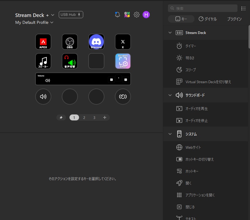Add a new page with plus button

pyautogui.click(x=105, y=118)
